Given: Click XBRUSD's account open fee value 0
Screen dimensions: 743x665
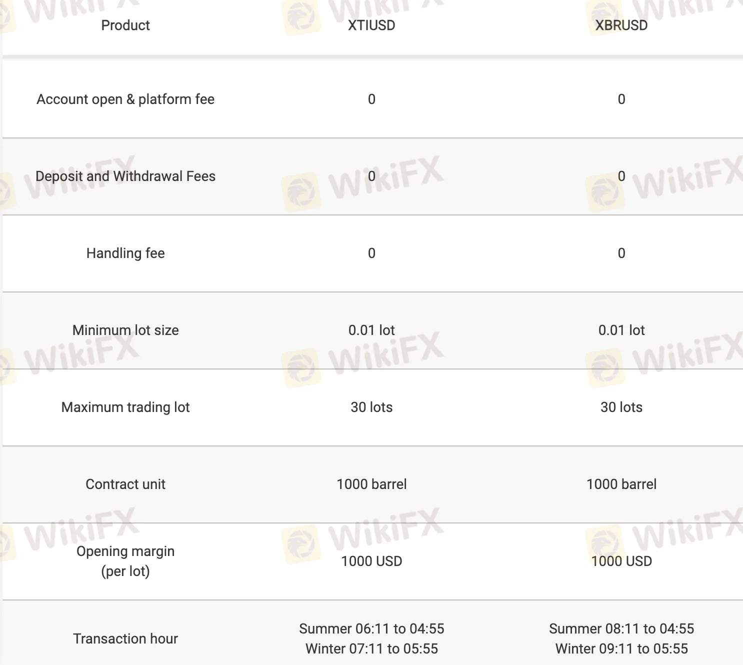Looking at the screenshot, I should tap(621, 99).
